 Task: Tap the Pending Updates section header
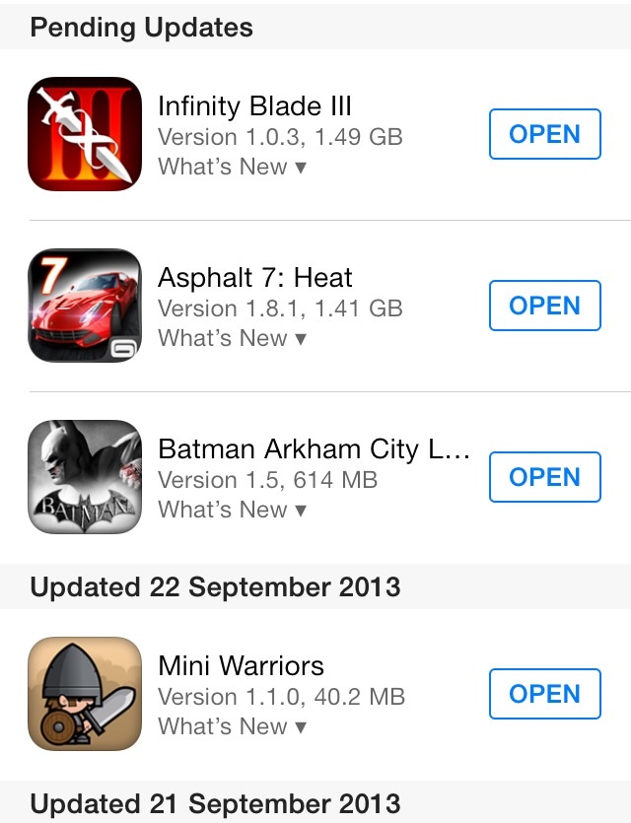tap(315, 28)
